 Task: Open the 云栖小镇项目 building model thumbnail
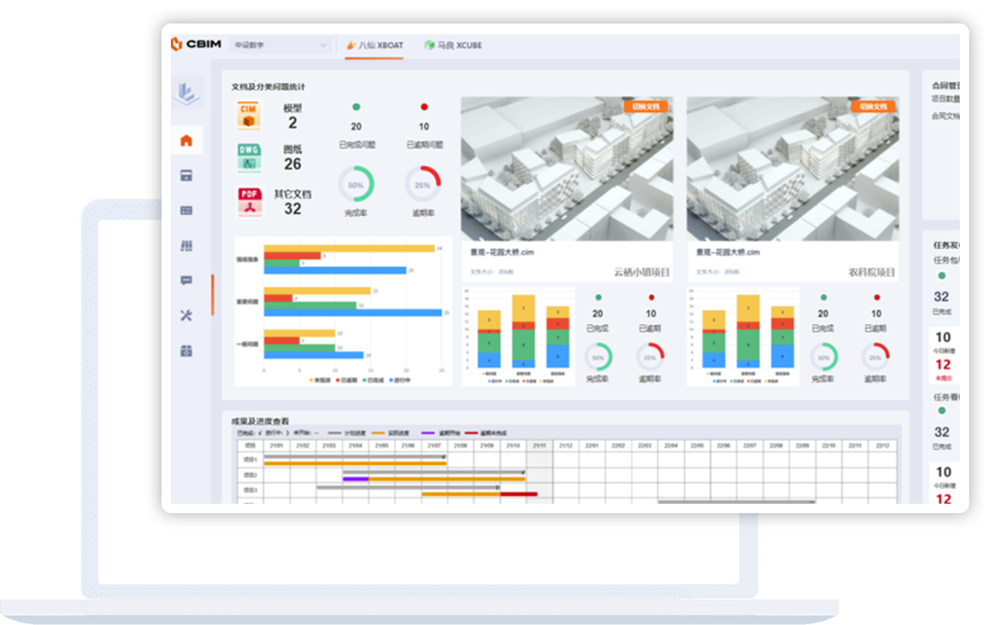(x=566, y=169)
